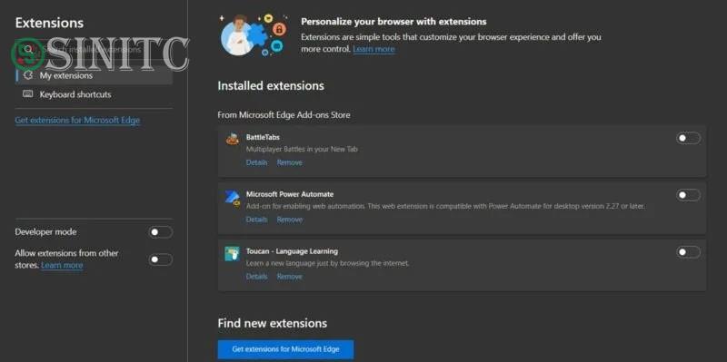Click the My extensions puzzle icon
The image size is (727, 362).
[28, 75]
